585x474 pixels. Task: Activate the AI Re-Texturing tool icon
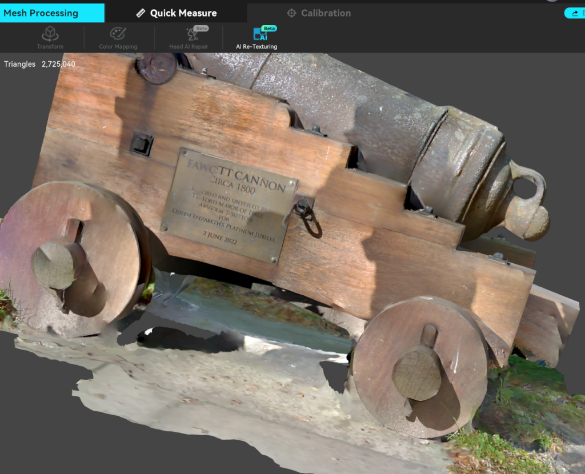[259, 35]
